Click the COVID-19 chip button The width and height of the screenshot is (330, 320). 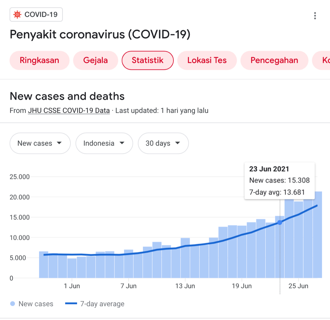coord(36,15)
